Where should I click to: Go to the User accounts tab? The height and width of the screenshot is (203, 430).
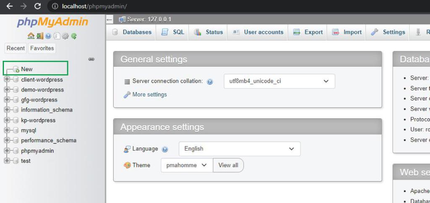[259, 32]
